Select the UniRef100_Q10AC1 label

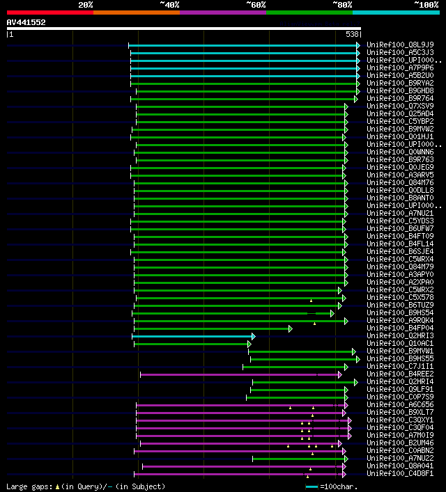click(x=400, y=343)
